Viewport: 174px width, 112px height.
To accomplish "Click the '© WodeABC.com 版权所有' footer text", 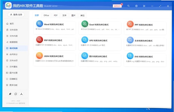I will (x=16, y=103).
